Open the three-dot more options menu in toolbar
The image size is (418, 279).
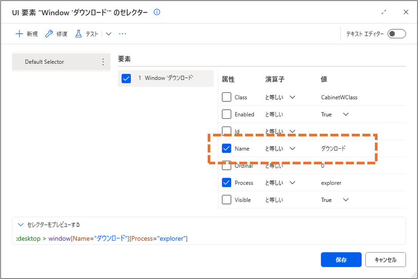[122, 34]
